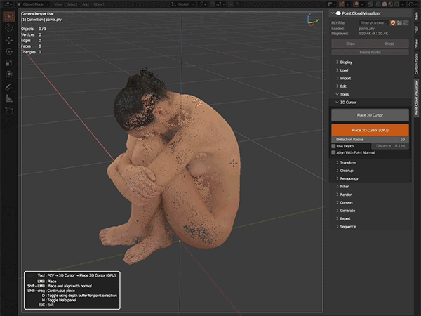Open file browser icon next to PLY path
The width and height of the screenshot is (421, 316).
[x=399, y=23]
